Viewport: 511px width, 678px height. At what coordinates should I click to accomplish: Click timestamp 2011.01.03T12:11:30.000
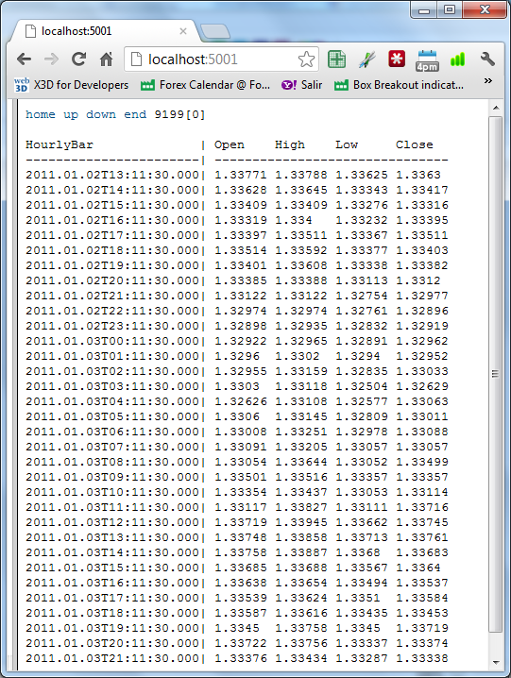click(x=112, y=522)
